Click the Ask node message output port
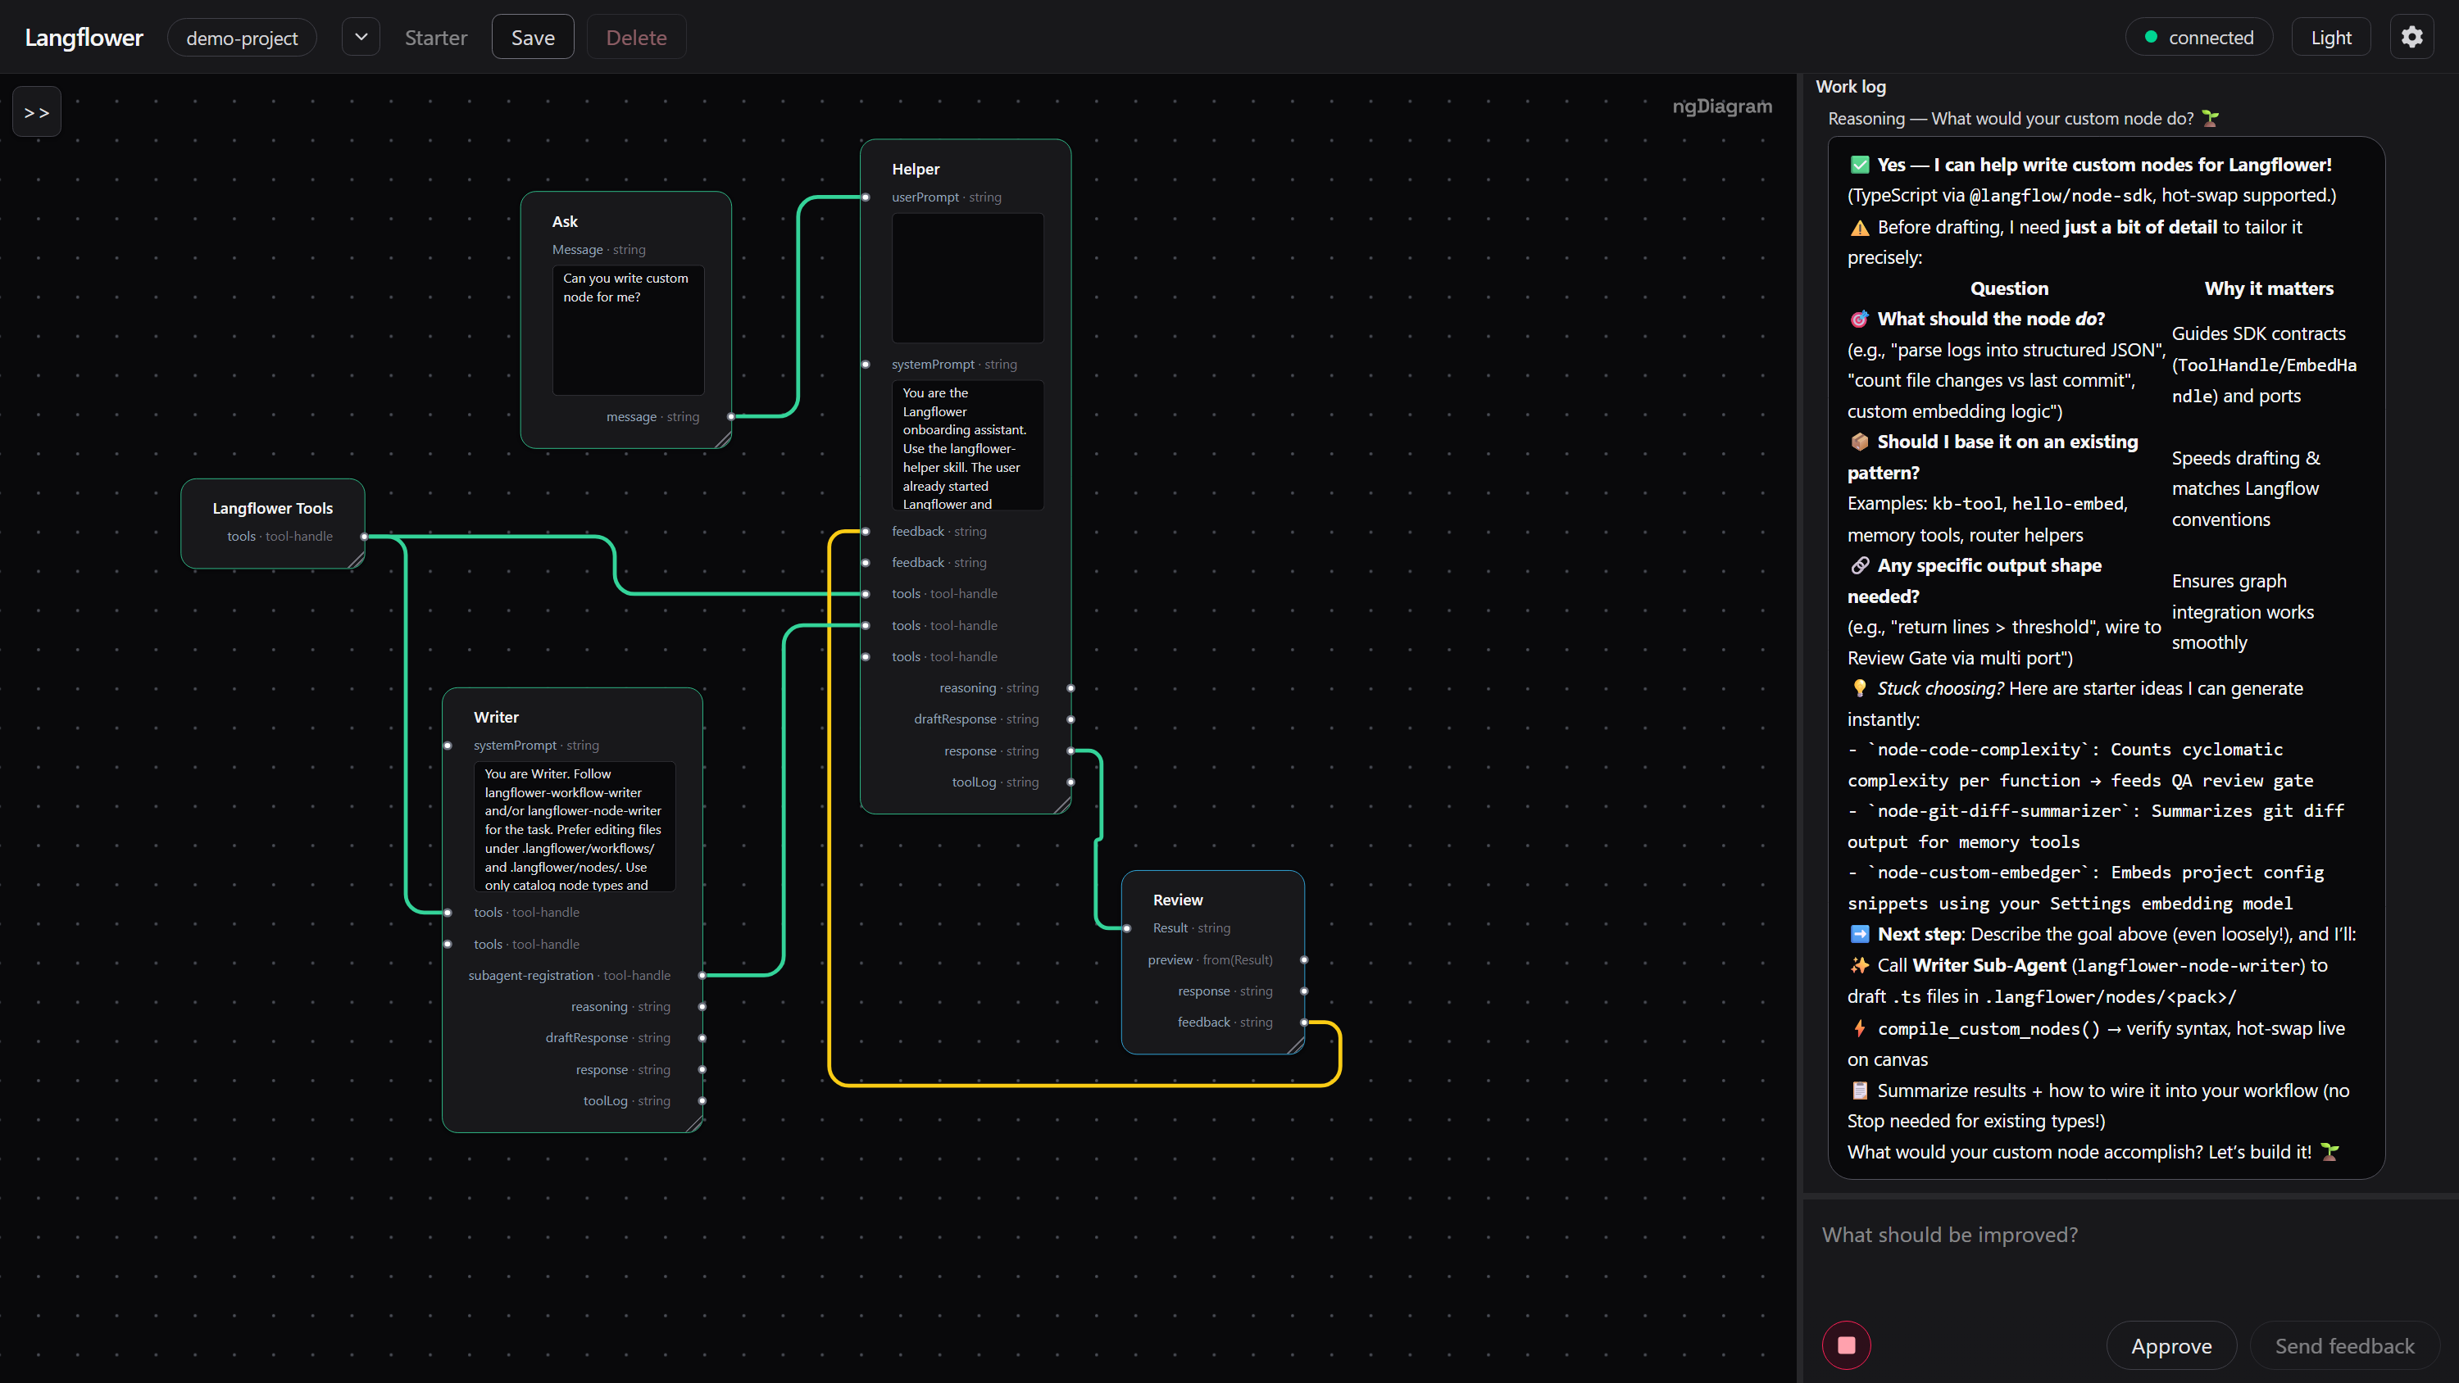This screenshot has width=2459, height=1383. (x=730, y=416)
